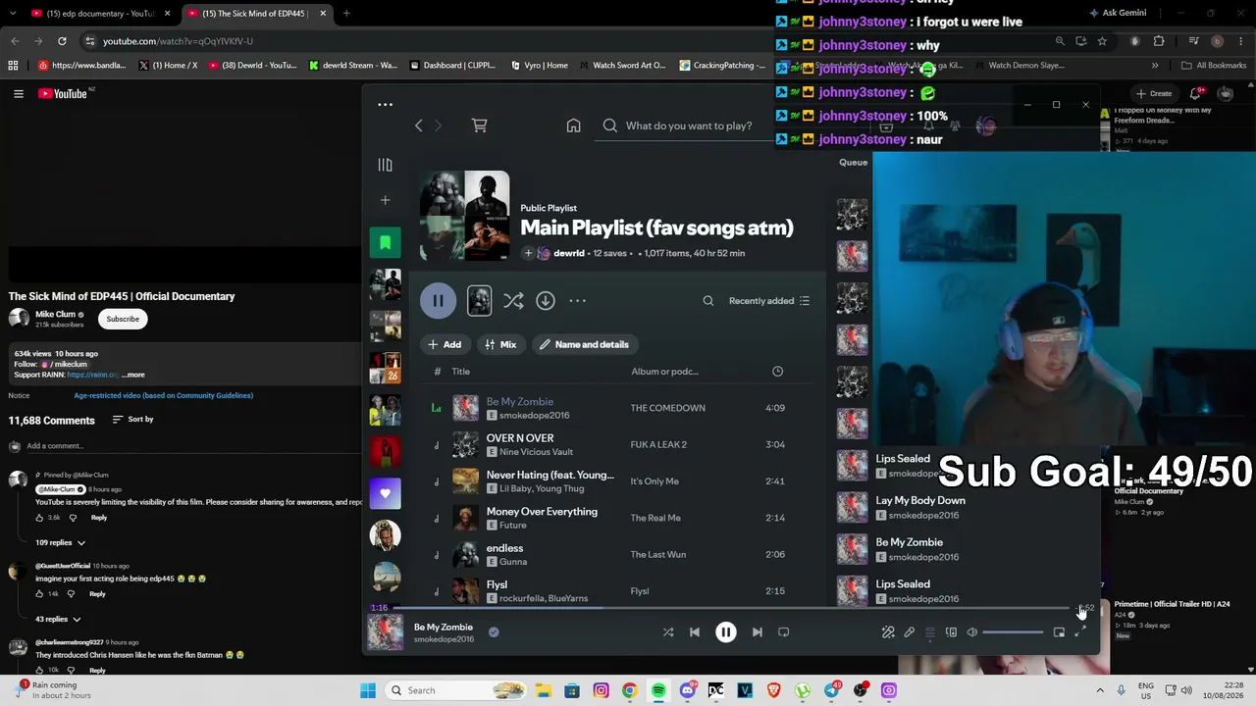Open the Windows Start menu
The image size is (1256, 706).
point(368,690)
